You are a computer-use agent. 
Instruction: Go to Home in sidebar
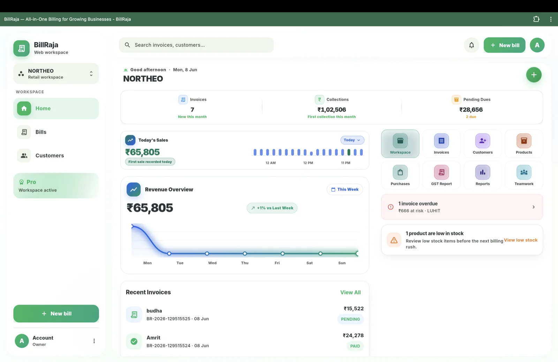tap(56, 108)
